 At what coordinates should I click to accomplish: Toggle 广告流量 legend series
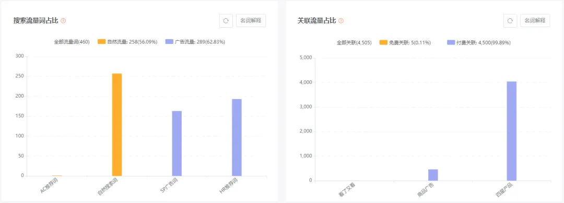point(195,42)
